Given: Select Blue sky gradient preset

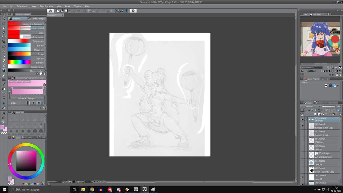Looking at the screenshot, I should [26, 46].
